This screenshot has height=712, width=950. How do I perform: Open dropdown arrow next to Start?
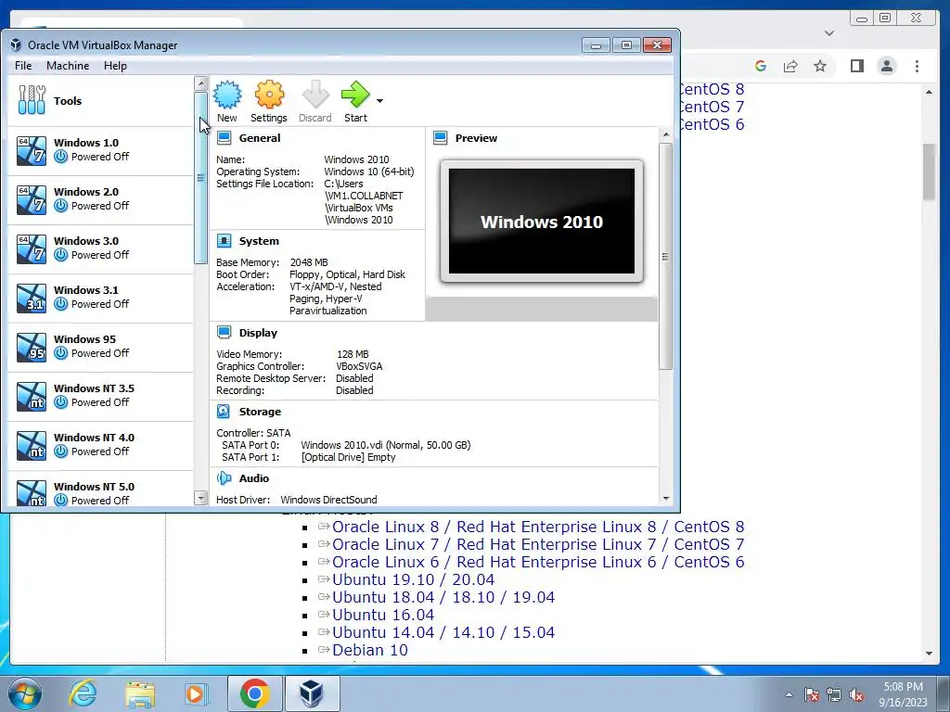[379, 100]
